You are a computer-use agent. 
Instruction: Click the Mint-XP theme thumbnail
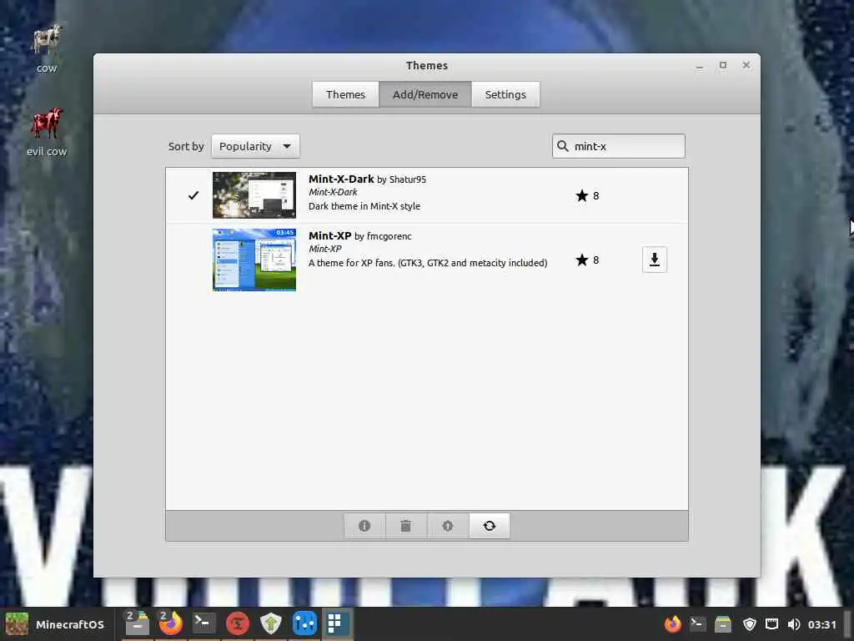coord(254,260)
